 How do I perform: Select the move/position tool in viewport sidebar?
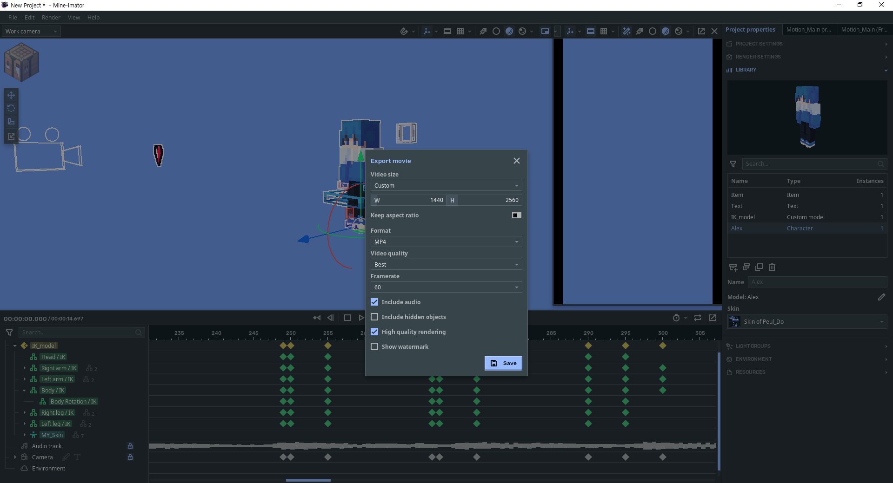(11, 95)
